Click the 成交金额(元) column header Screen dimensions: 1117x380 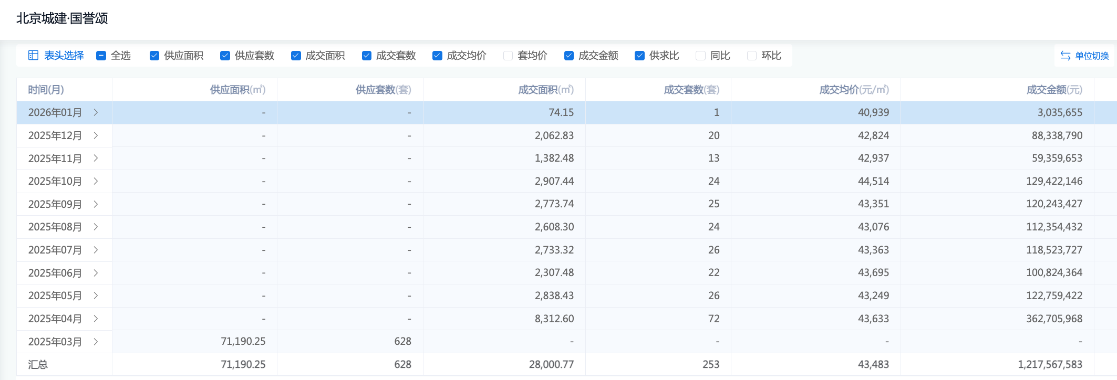[1054, 90]
